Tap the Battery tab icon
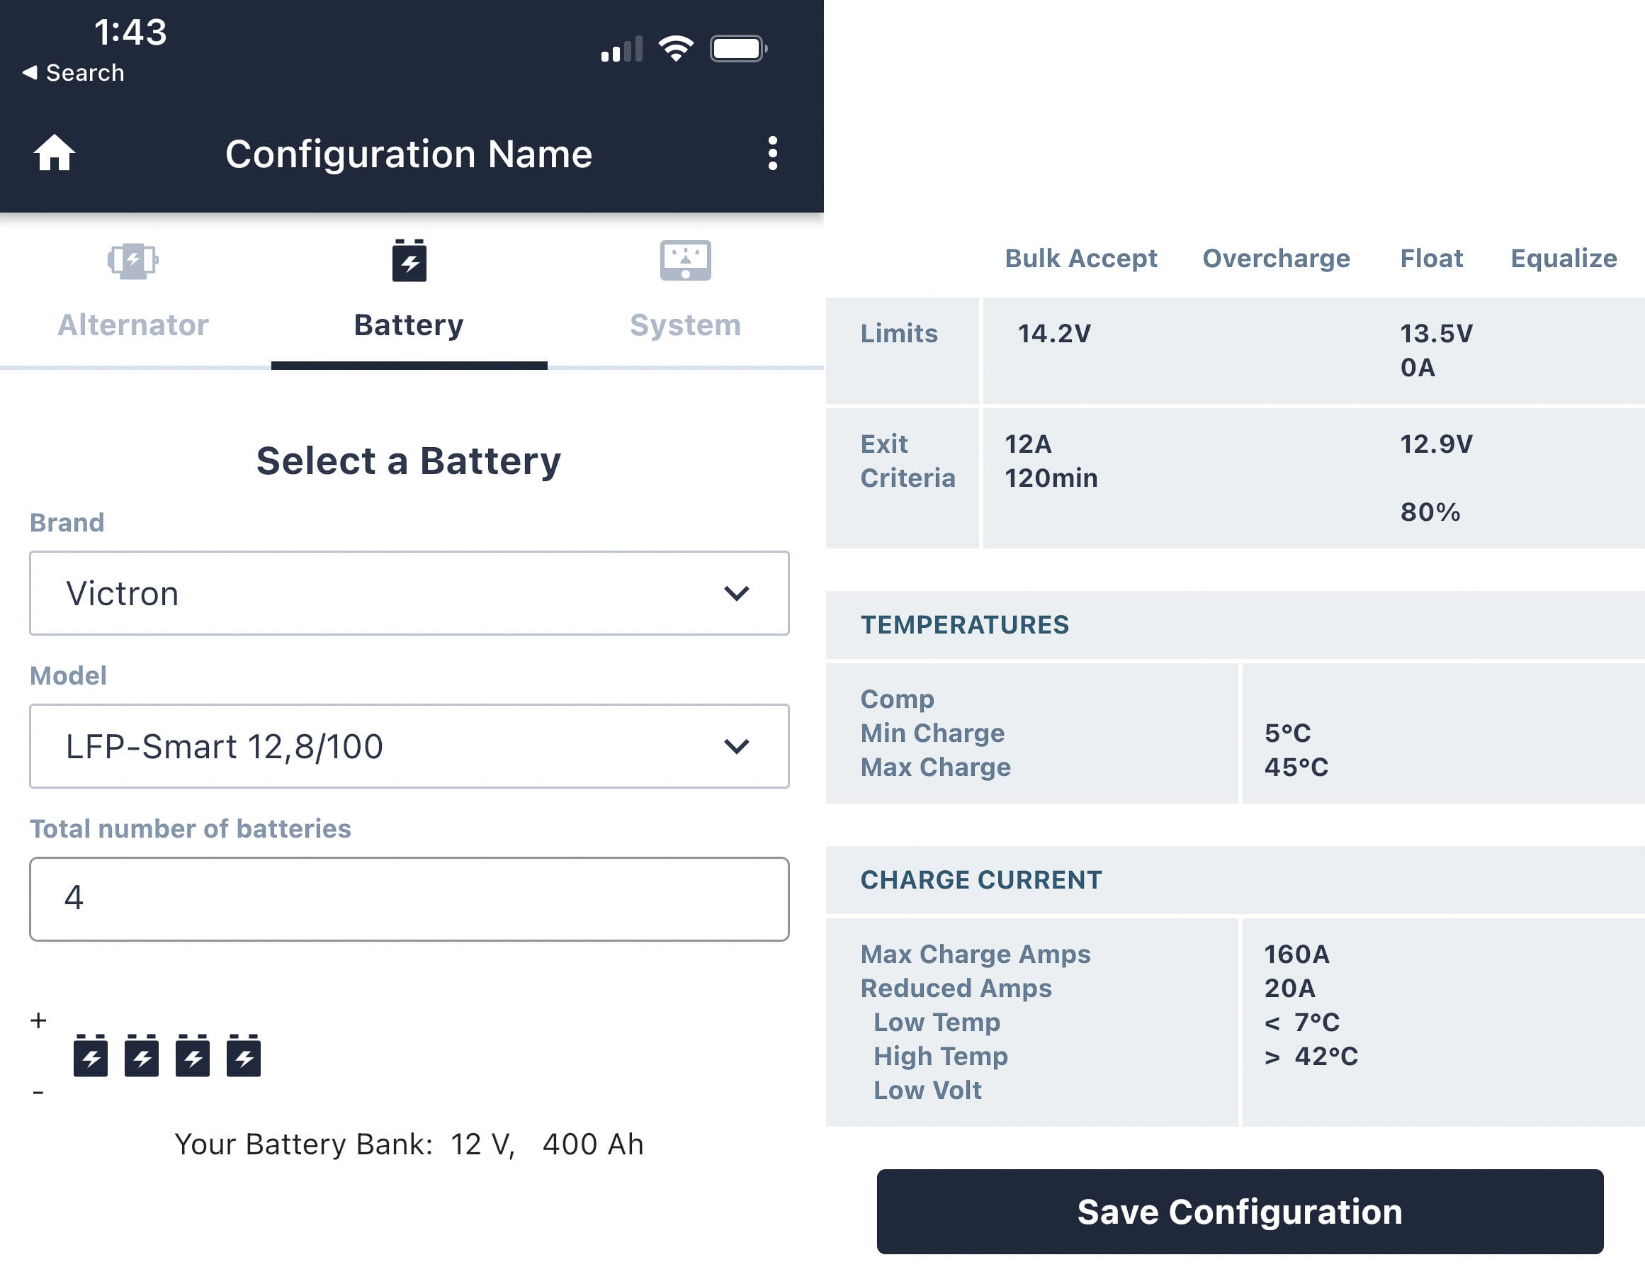The image size is (1645, 1284). (x=409, y=261)
